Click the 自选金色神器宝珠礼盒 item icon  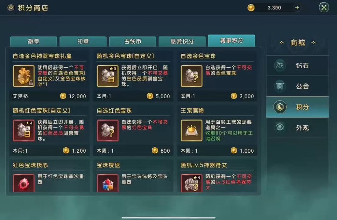click(x=24, y=76)
